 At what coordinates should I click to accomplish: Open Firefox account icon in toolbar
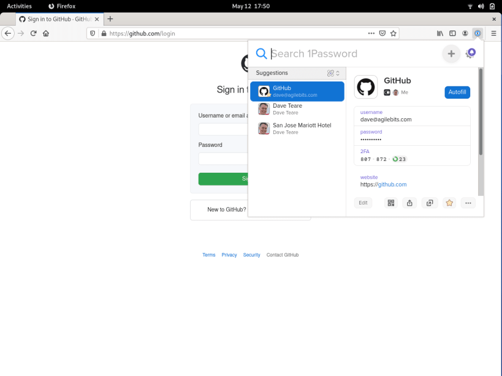point(465,33)
